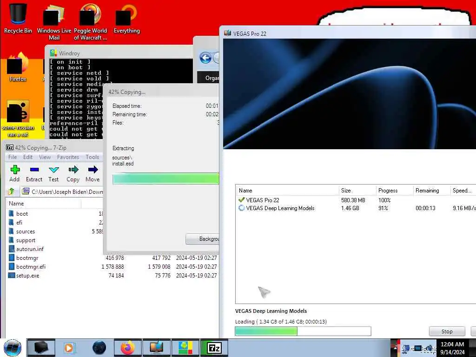Click the clock showing 12:04 AM
Screen dimensions: 476x357
pos(452,348)
